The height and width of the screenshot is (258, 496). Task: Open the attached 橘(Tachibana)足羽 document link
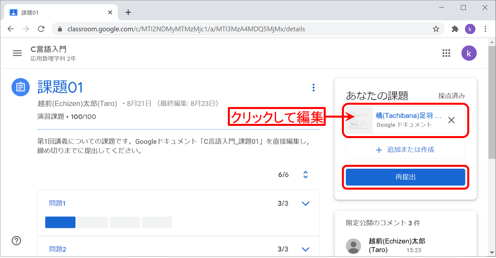coord(409,116)
